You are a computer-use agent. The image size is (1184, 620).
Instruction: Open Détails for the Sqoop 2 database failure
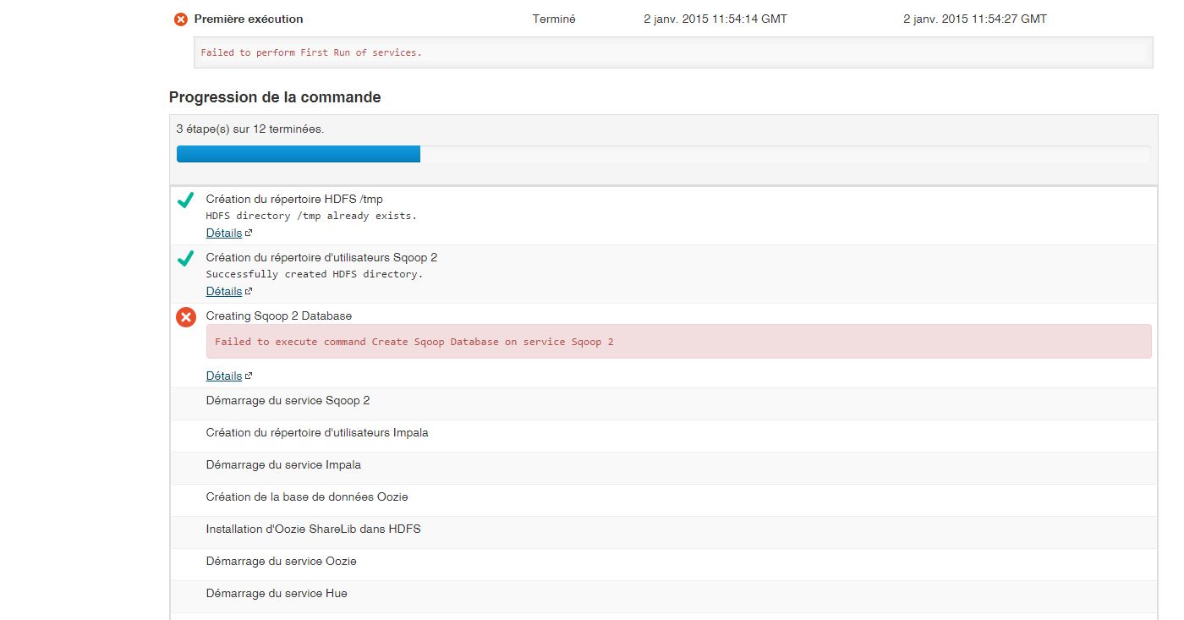click(224, 376)
